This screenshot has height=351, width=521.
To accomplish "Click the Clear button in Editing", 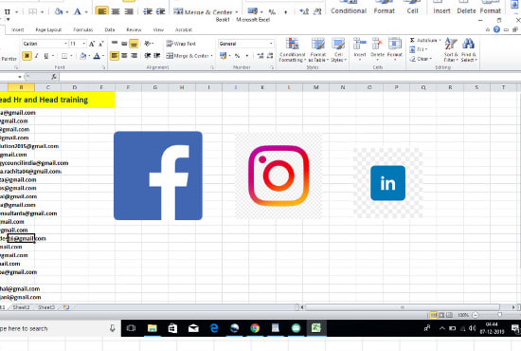I will tap(421, 59).
